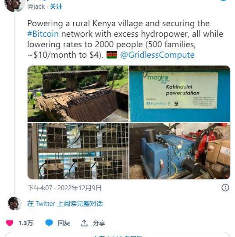Click the pink heart like icon
The height and width of the screenshot is (237, 235).
point(10,223)
